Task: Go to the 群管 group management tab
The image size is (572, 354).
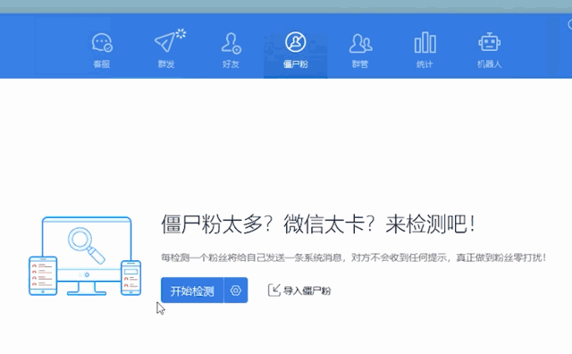Action: pyautogui.click(x=360, y=50)
